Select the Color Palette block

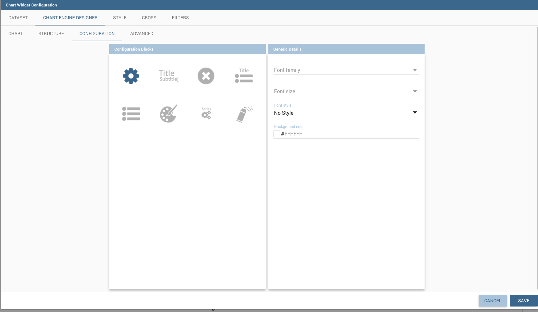(168, 113)
